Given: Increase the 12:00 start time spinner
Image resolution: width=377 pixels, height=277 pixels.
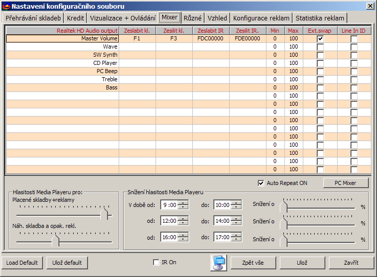Looking at the screenshot, I should (183, 219).
